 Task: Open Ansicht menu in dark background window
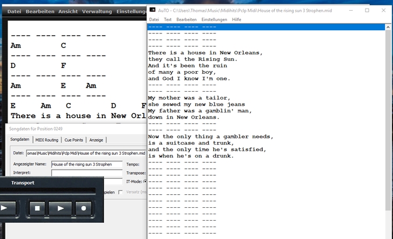click(68, 11)
